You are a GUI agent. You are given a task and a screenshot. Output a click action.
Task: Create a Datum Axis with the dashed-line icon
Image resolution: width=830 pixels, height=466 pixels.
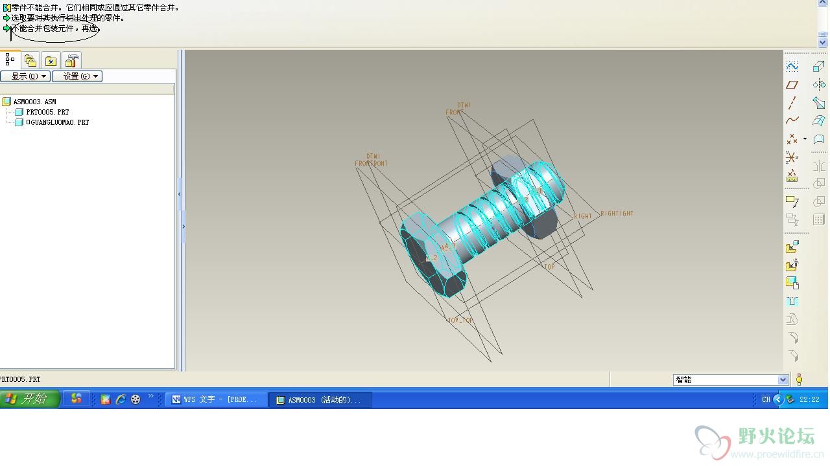pyautogui.click(x=792, y=103)
